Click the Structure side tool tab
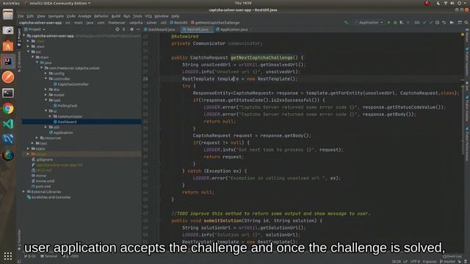This screenshot has height=264, width=470. point(19,62)
